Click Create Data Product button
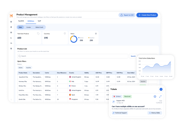Image resolution: width=183 pixels, height=132 pixels. (147, 15)
